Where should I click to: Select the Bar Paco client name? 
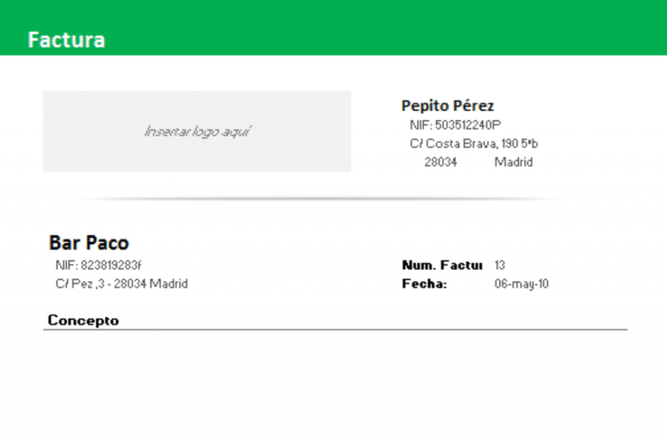tap(89, 243)
